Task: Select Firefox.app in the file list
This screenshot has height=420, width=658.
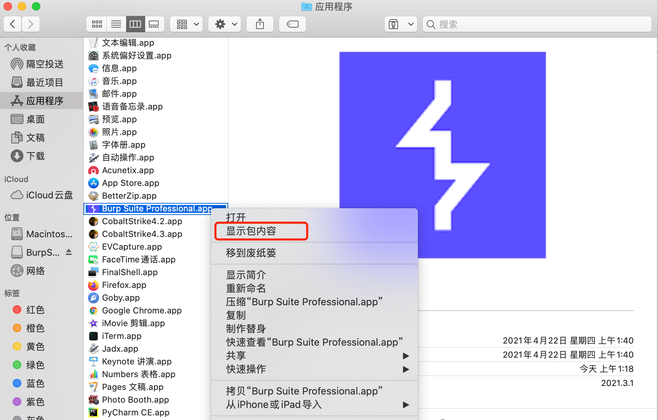Action: pos(124,285)
